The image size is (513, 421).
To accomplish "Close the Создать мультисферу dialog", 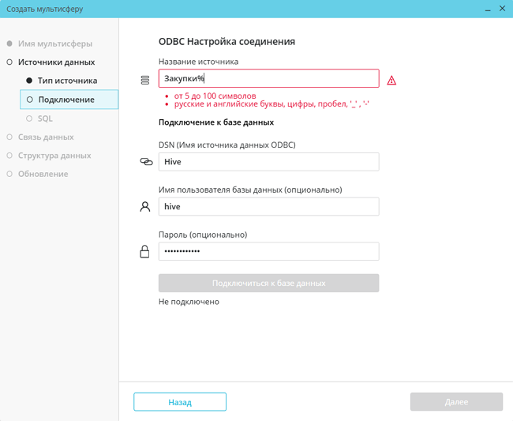I will pos(503,9).
